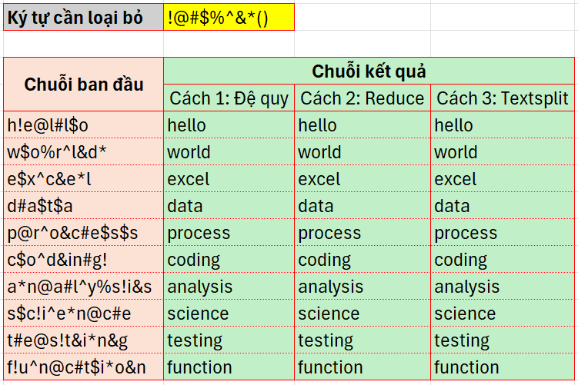Click the 'p@r^o&c#e$s$s' source cell

click(83, 233)
